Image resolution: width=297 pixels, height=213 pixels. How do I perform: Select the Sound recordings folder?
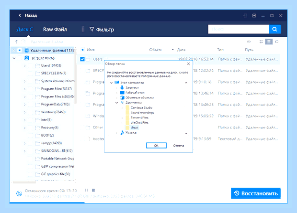coord(142,113)
